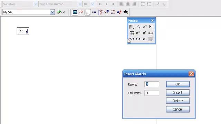
Task: Click the Inverse x⁻¹ icon in Matrix palette
Action: coord(144,27)
